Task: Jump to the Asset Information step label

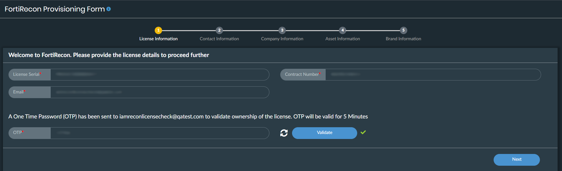Action: [342, 39]
